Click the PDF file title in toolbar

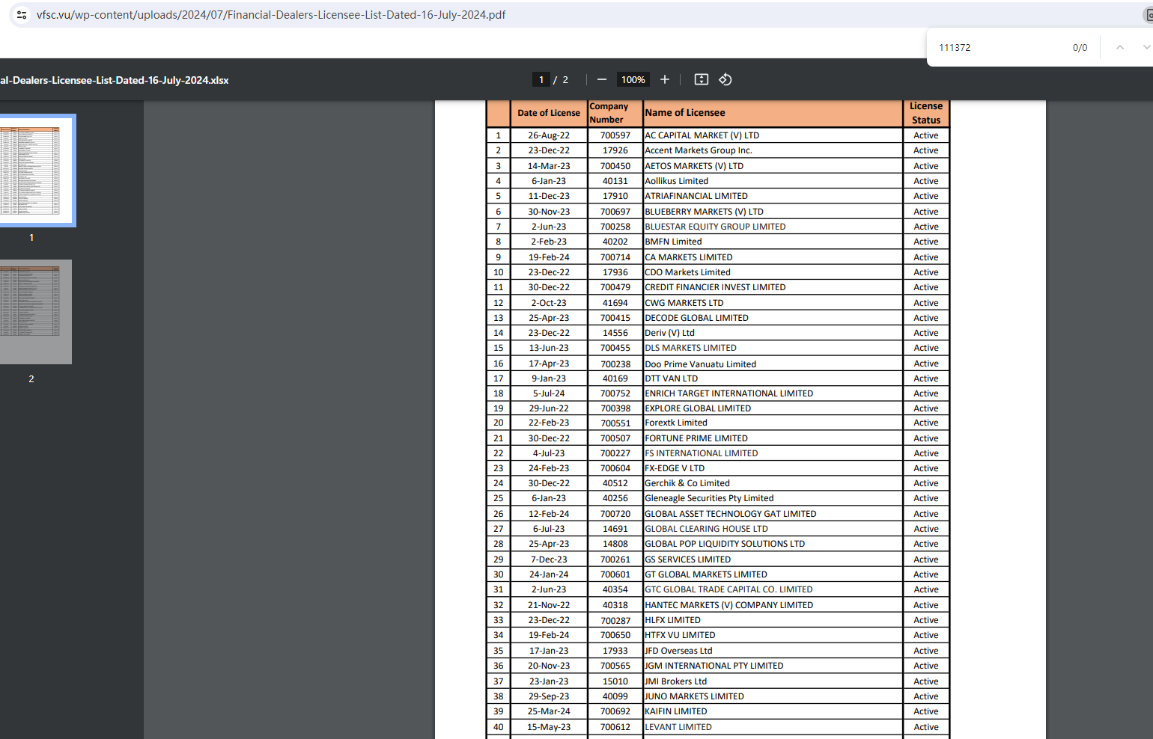[114, 80]
